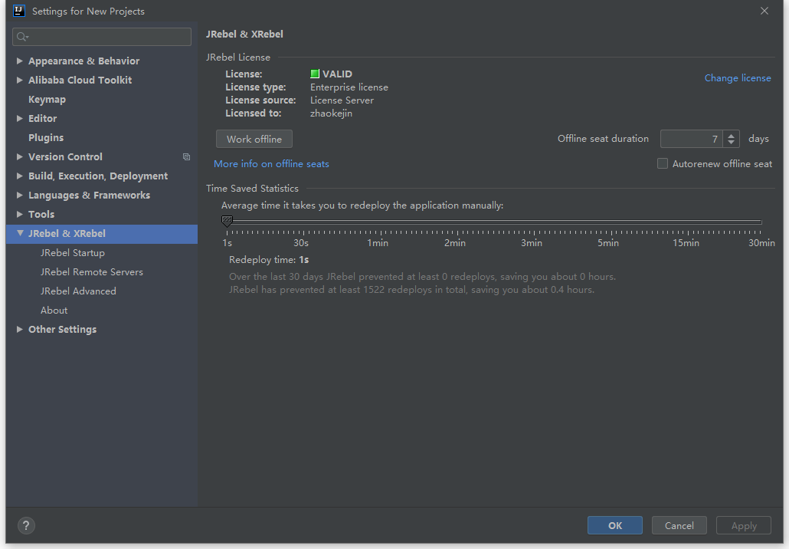
Task: Confirm settings with the OK button
Action: pos(615,525)
